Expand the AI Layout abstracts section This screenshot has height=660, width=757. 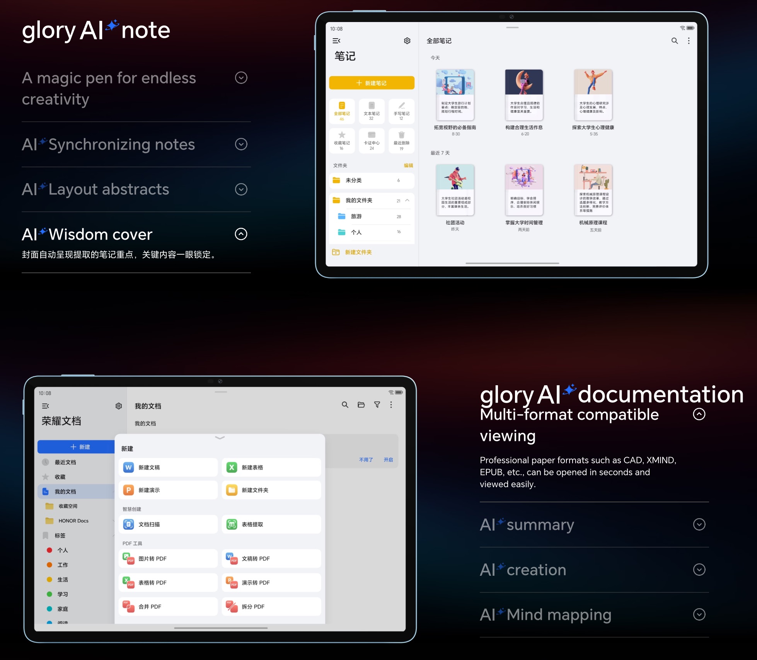(x=241, y=189)
